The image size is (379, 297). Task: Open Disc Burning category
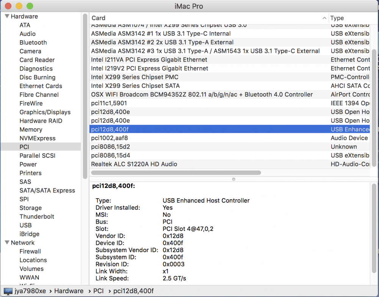[38, 77]
